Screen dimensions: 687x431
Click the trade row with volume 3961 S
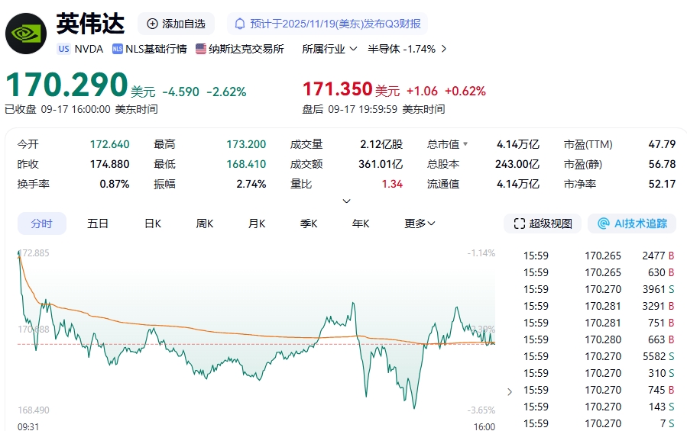[x=598, y=289]
